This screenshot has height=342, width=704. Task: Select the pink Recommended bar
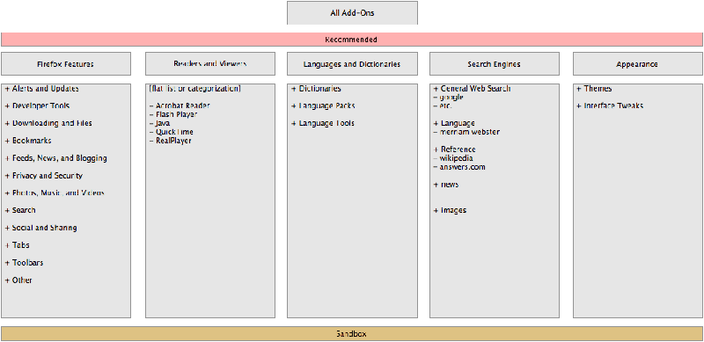coord(351,40)
